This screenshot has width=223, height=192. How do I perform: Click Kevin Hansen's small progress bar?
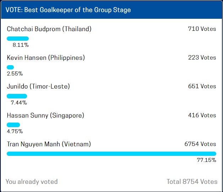click(x=10, y=67)
